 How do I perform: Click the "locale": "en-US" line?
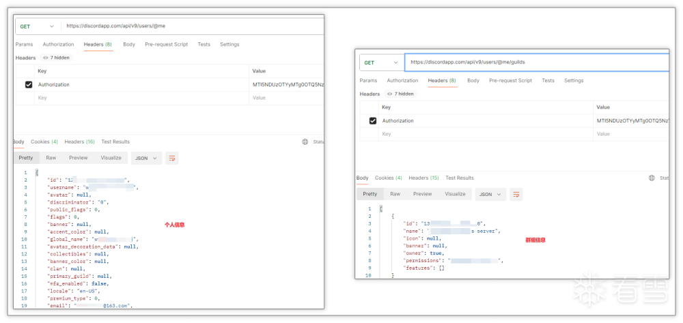pos(73,291)
